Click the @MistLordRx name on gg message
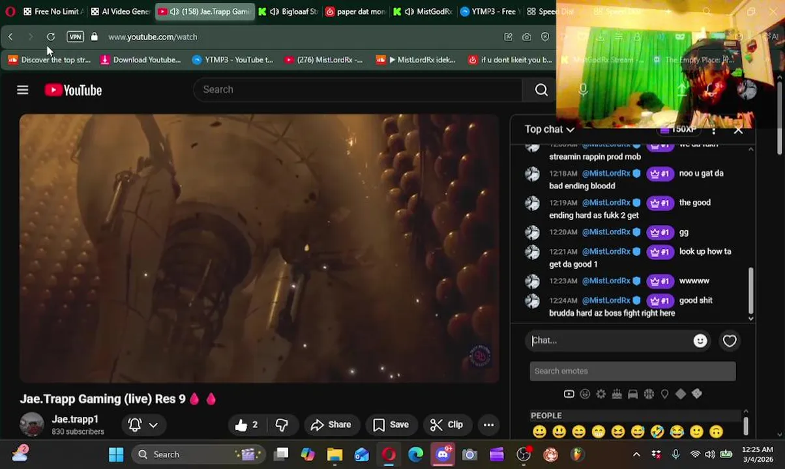 coord(606,232)
